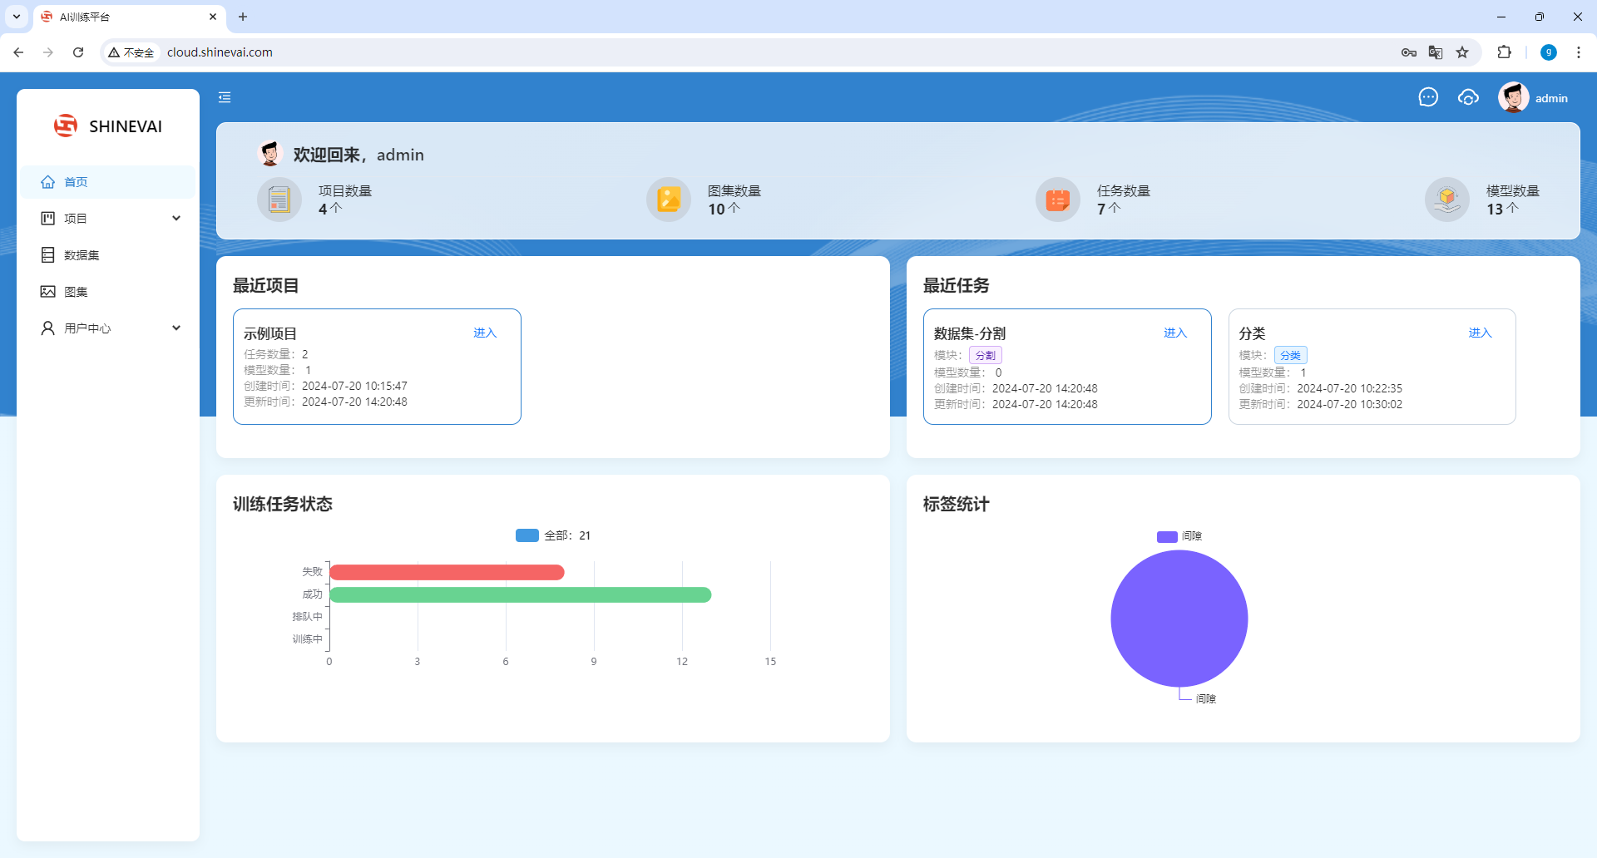1597x858 pixels.
Task: Click the blue 分类 module tag
Action: [1290, 355]
